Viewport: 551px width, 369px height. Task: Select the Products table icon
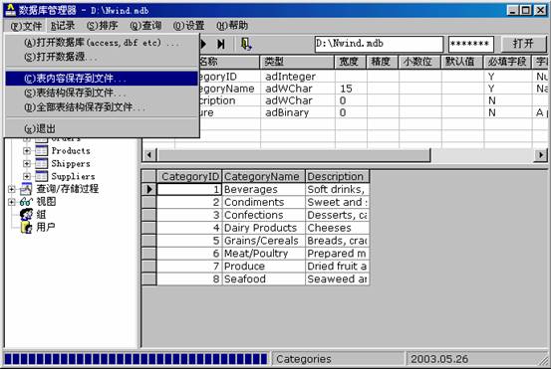pos(42,151)
